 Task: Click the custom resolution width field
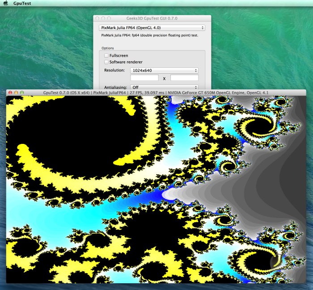click(144, 78)
